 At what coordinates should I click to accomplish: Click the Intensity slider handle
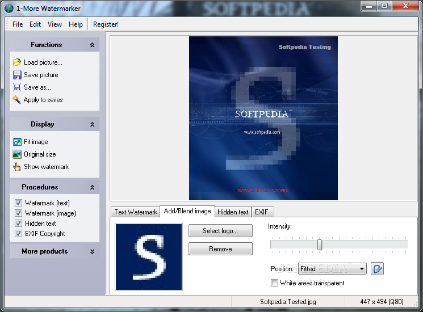click(x=320, y=244)
